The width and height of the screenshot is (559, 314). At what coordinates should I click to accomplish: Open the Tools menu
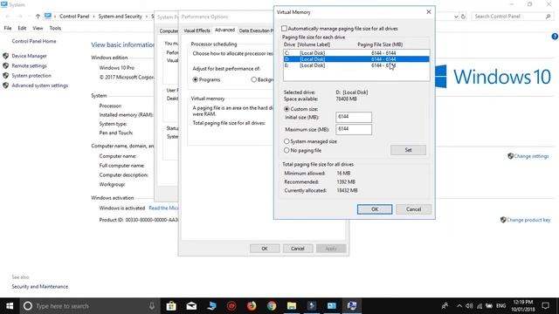pyautogui.click(x=55, y=28)
